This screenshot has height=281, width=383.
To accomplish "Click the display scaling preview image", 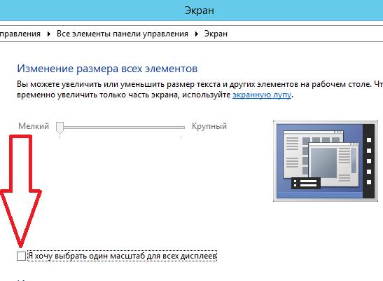I will [x=326, y=161].
